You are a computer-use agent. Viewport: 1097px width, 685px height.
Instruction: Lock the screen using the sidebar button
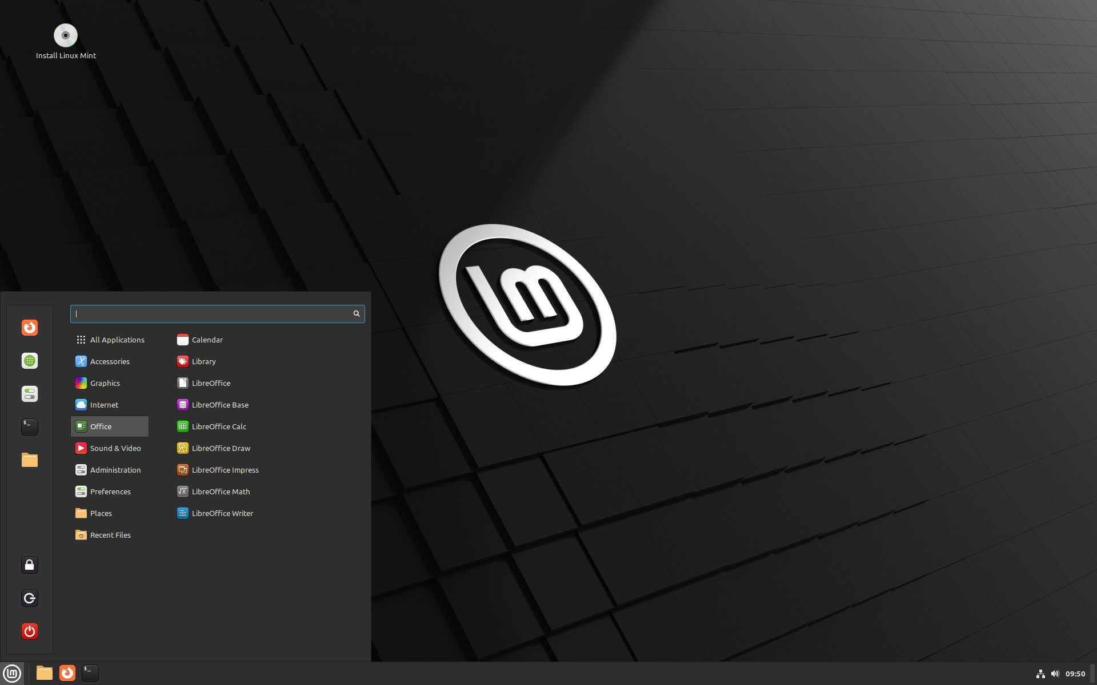29,565
